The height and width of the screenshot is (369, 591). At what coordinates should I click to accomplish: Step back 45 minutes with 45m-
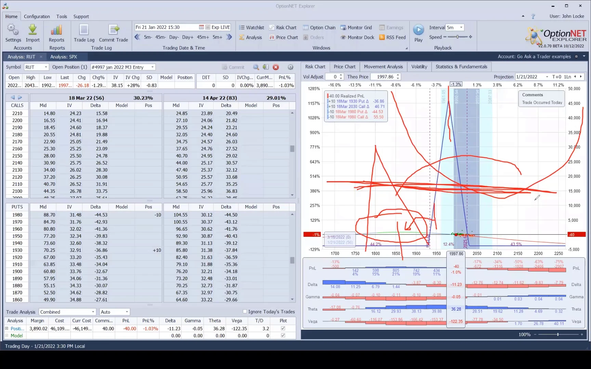coord(160,37)
